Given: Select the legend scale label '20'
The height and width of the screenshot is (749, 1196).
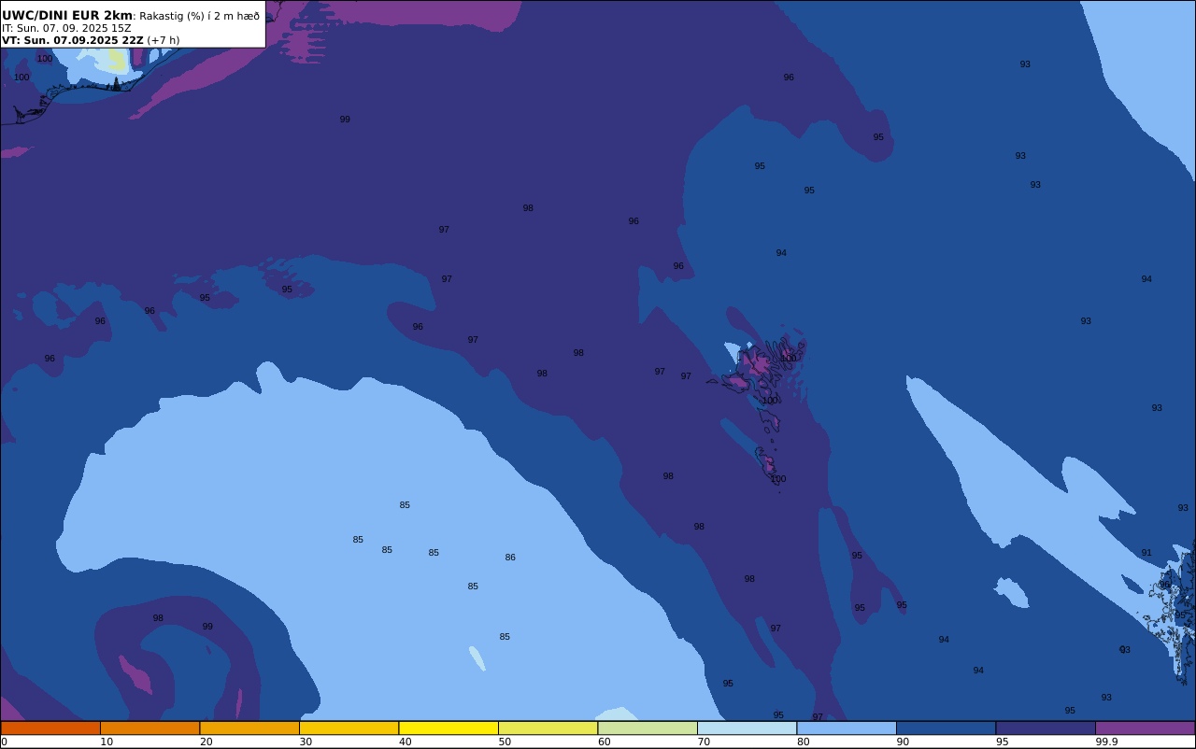Looking at the screenshot, I should click(206, 742).
